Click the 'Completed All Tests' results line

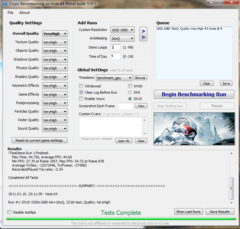coord(23,178)
